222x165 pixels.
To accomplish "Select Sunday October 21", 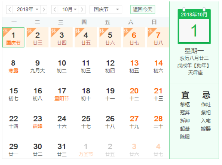I will click(x=158, y=94).
